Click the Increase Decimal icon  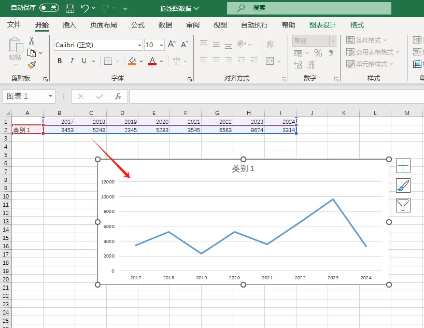pyautogui.click(x=298, y=65)
